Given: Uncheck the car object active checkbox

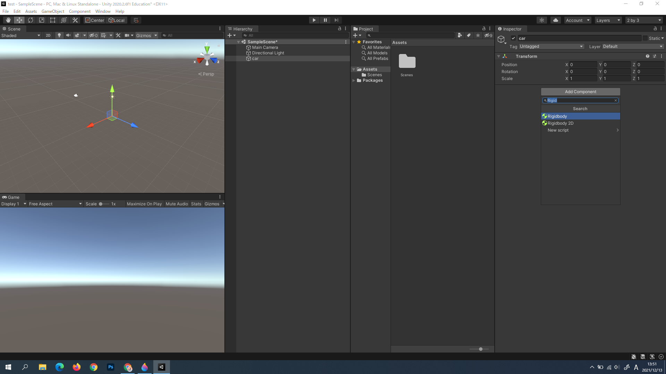Looking at the screenshot, I should [x=513, y=38].
